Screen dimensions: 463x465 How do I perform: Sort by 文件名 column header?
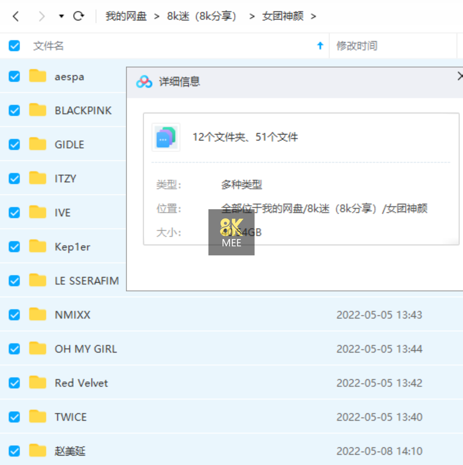click(x=48, y=46)
